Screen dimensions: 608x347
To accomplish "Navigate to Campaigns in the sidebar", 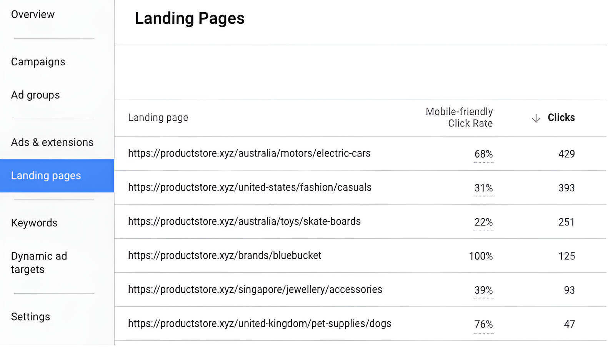I will tap(38, 61).
